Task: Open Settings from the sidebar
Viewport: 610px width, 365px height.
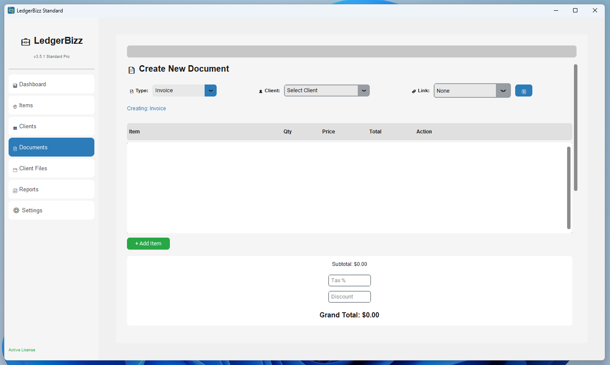Action: tap(51, 210)
